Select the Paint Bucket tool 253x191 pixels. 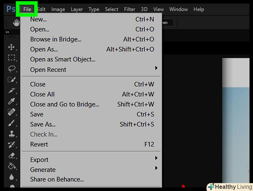pos(11,166)
